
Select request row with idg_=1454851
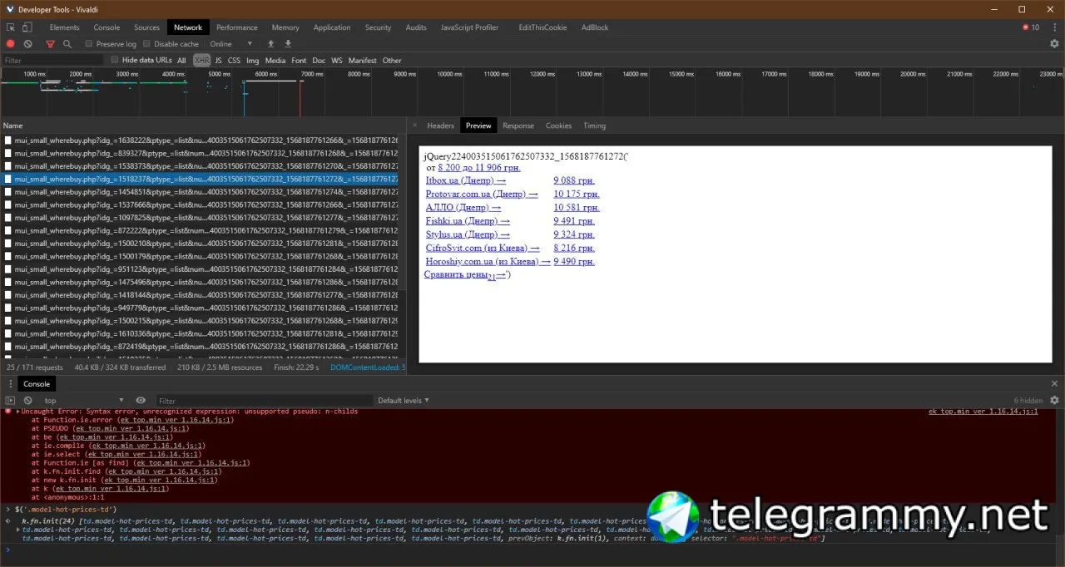[x=200, y=192]
